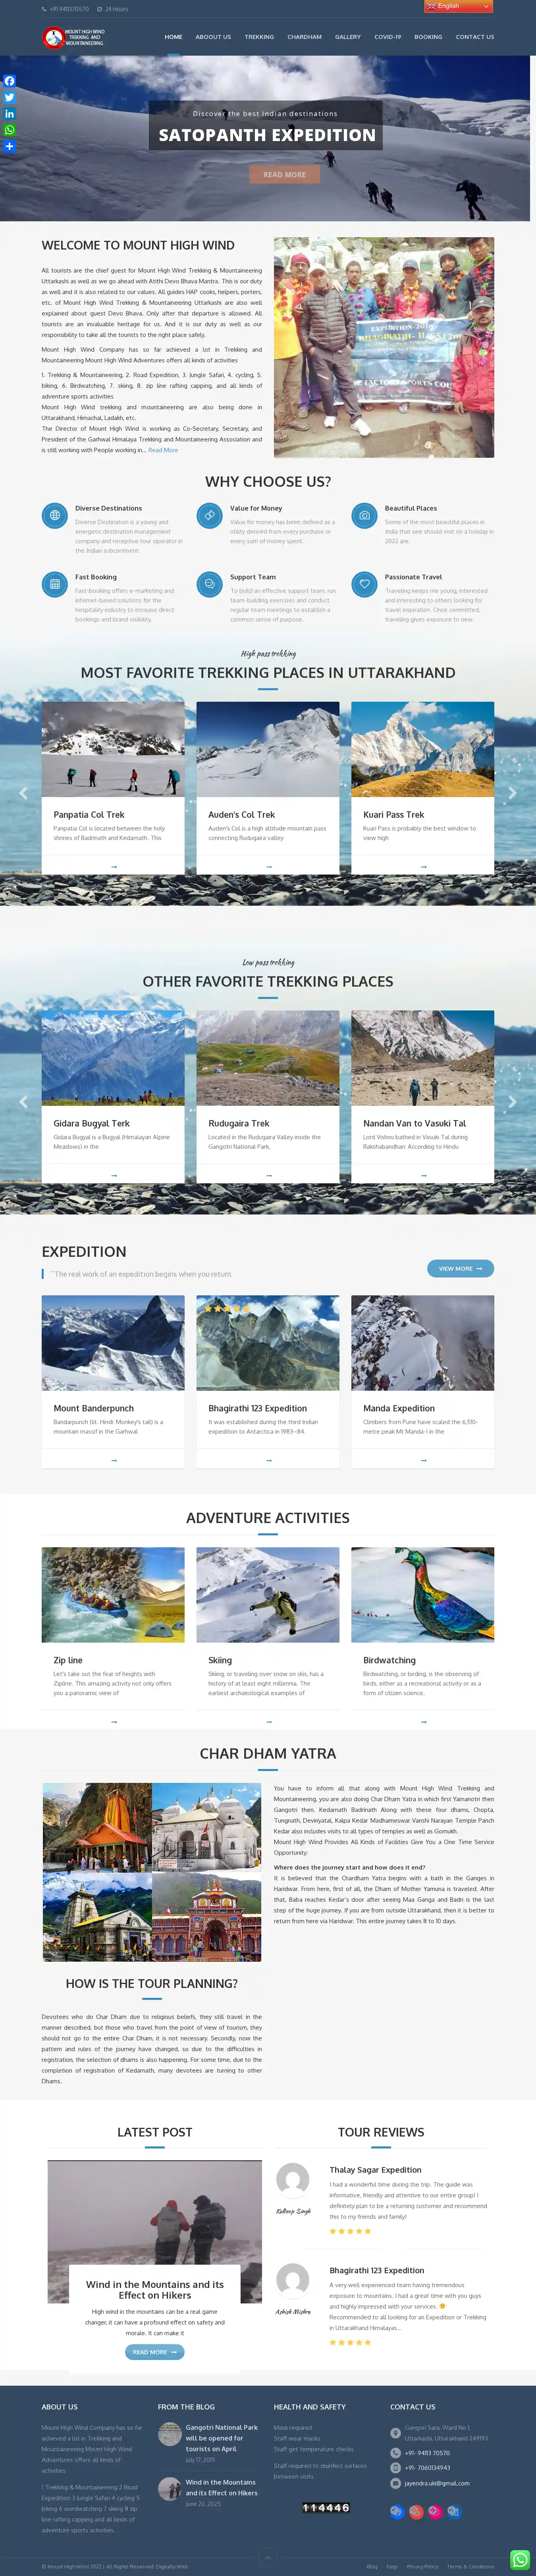
Task: Expand the more share options plus icon
Action: pyautogui.click(x=9, y=146)
